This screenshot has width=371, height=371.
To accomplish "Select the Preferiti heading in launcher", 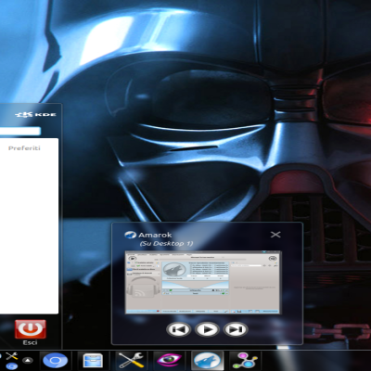I will (x=24, y=148).
